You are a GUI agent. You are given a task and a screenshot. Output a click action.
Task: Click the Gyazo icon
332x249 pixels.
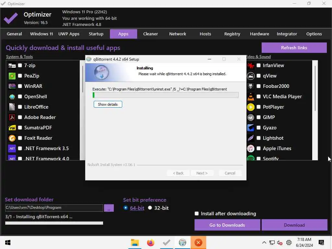click(x=251, y=128)
